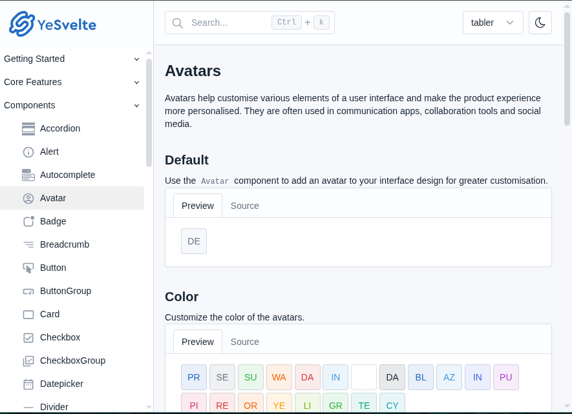Click the blue PR primary avatar

pos(194,377)
